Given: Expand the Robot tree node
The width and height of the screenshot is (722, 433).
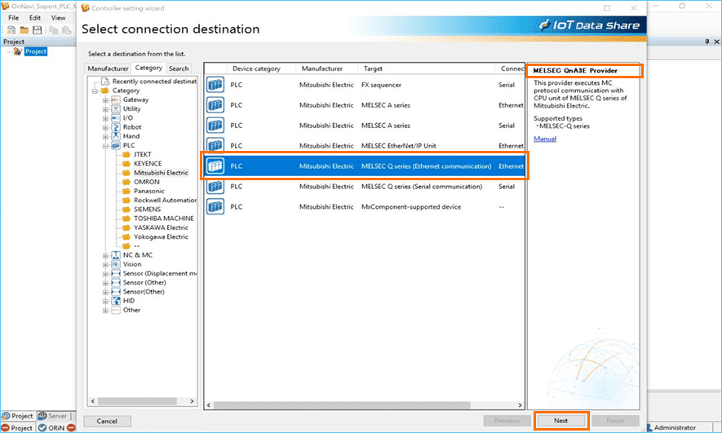Looking at the screenshot, I should (x=105, y=127).
